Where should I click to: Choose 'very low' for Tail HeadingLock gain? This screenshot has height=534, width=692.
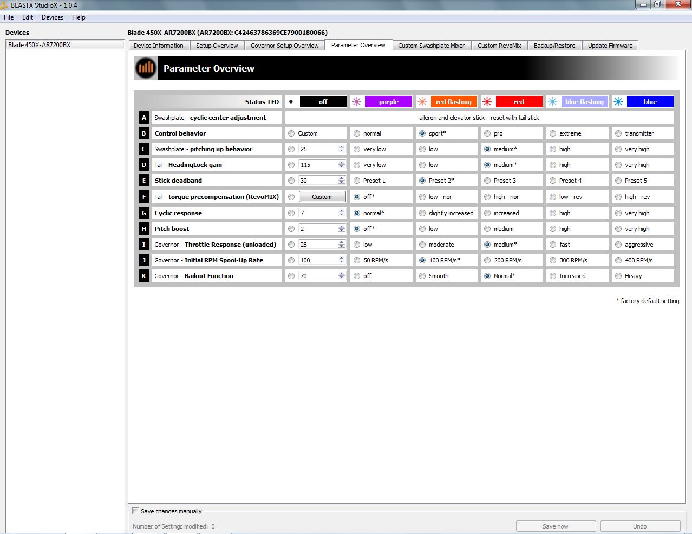click(x=357, y=165)
